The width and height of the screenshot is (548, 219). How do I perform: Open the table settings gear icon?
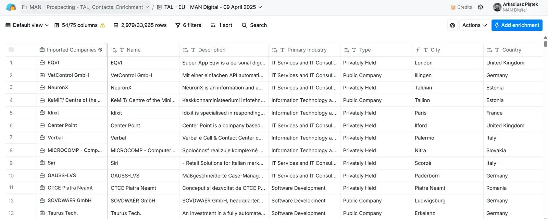[x=453, y=25]
